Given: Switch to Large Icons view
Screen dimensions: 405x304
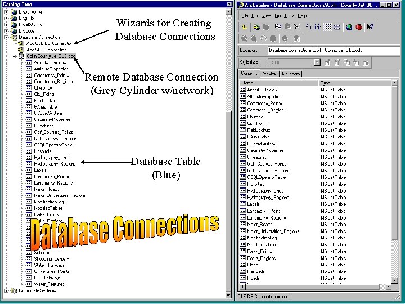Looking at the screenshot, I should (309, 27).
